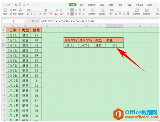The height and width of the screenshot is (122, 160).
Task: Open the font name dropdown 宋体
Action: pos(43,10)
